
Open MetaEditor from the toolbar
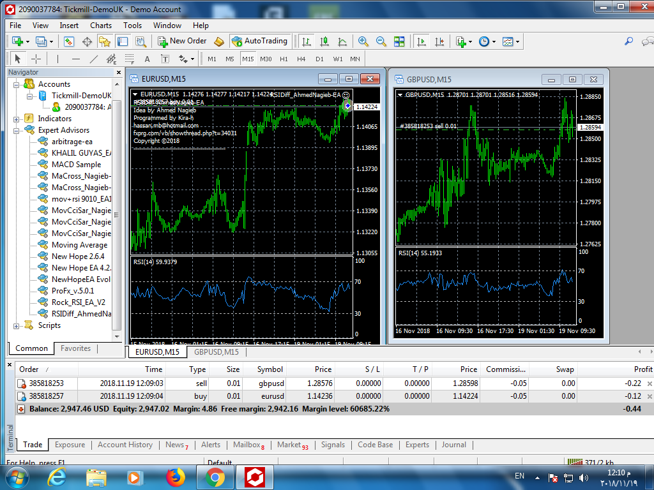click(219, 41)
